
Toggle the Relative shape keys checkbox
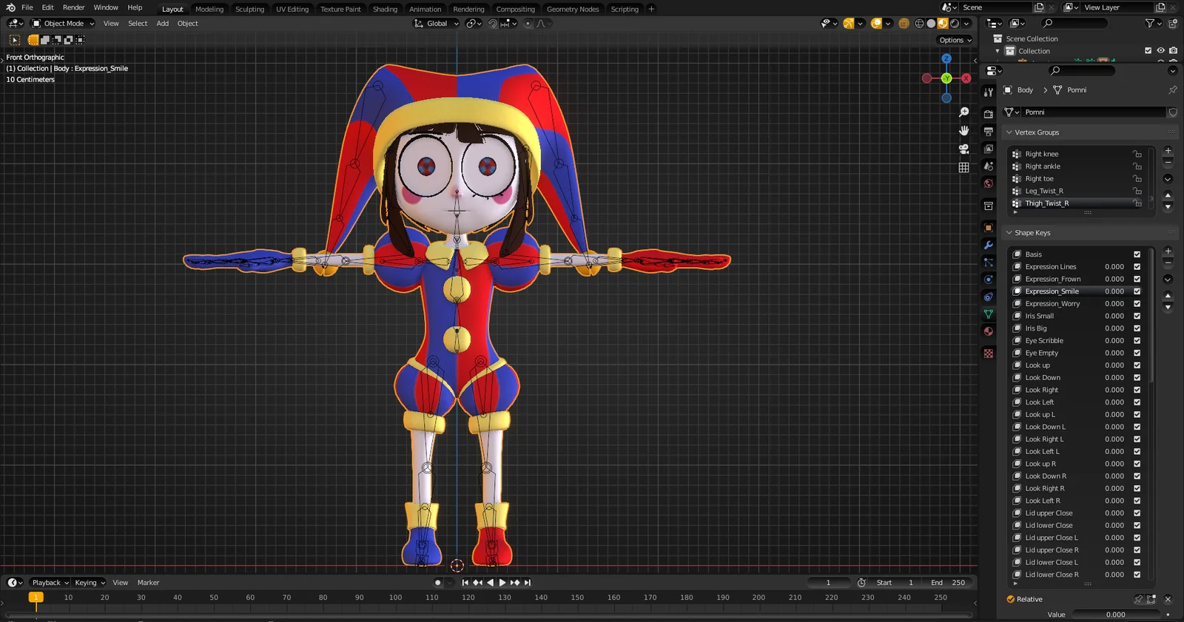[1011, 599]
